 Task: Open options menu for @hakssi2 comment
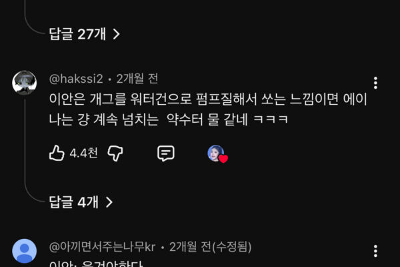coord(375,83)
